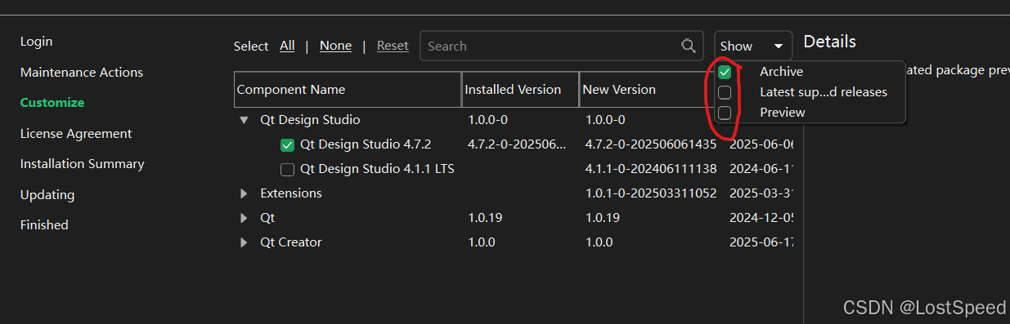Sort by New Version column header

(x=646, y=90)
